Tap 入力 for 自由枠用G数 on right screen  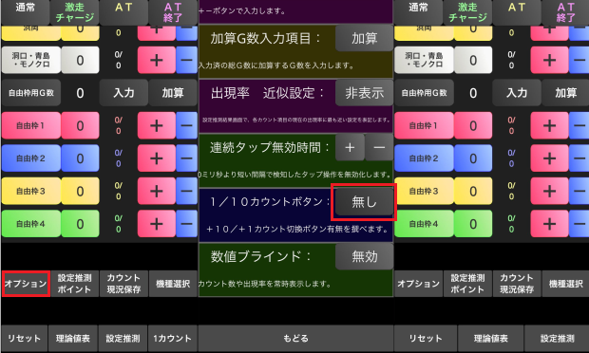(x=517, y=93)
